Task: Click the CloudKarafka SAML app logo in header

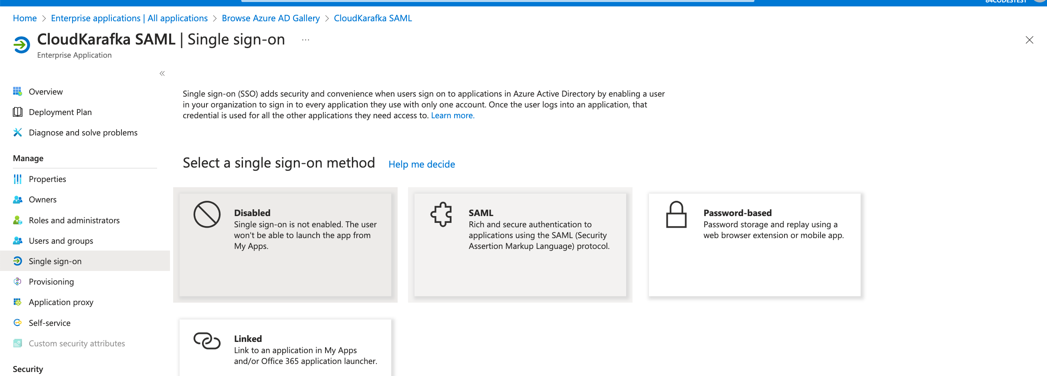Action: [22, 45]
